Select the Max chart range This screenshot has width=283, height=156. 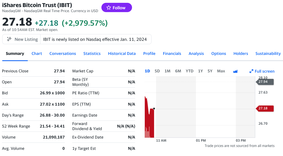[x=221, y=71]
